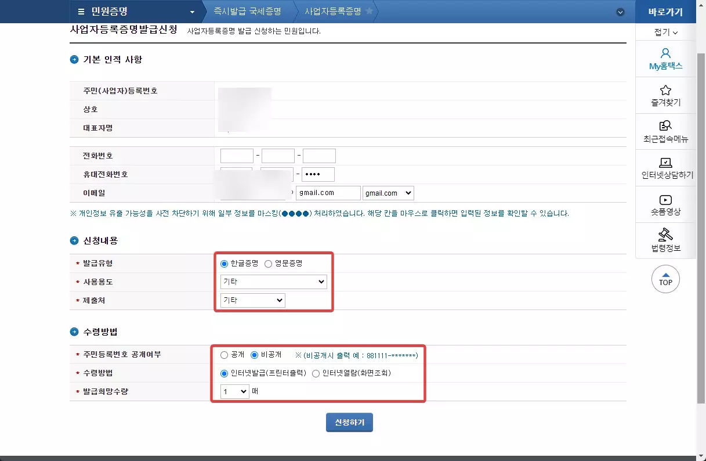
Task: Go to 즉시발급 국세증명 breadcrumb
Action: click(x=247, y=12)
